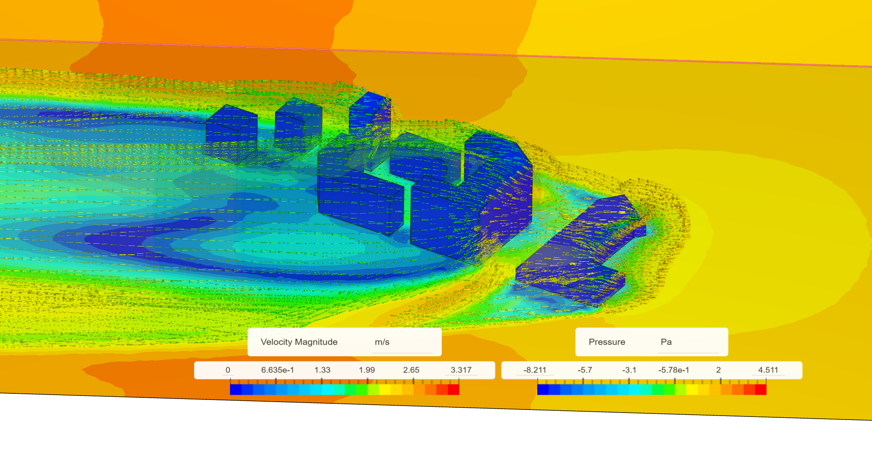Select the 3.317 maximum velocity value

(x=461, y=369)
